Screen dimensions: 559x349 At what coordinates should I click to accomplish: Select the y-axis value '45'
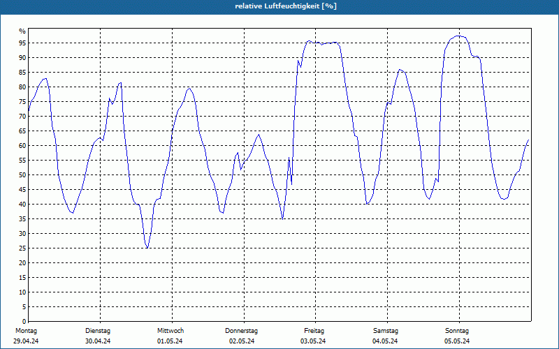coord(22,189)
